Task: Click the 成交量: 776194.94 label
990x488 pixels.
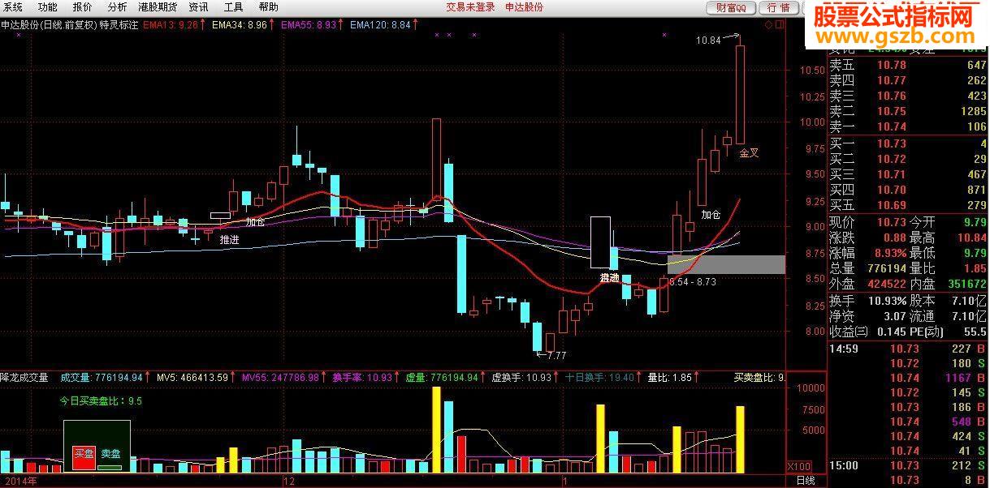Action: (101, 377)
